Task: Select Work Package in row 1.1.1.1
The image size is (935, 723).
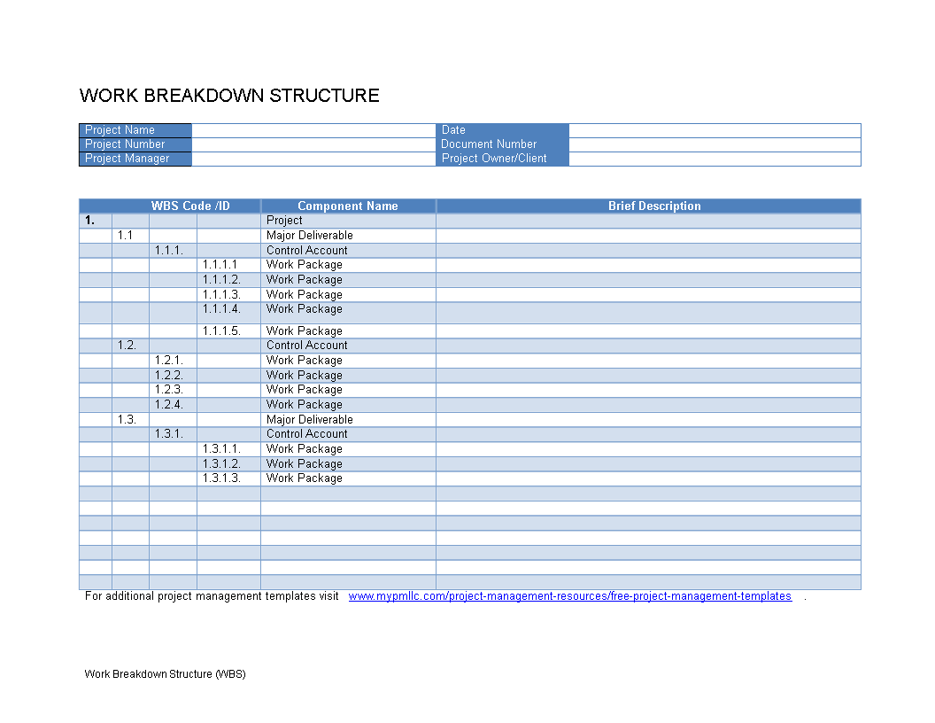Action: coord(348,265)
